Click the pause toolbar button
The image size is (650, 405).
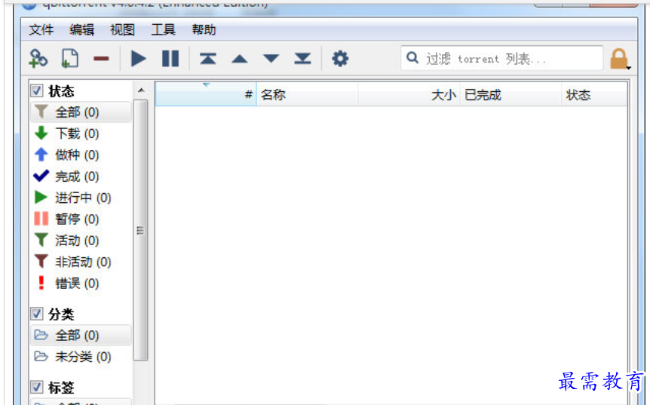point(170,58)
